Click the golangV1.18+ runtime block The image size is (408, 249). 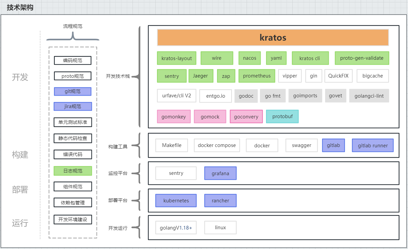pyautogui.click(x=176, y=227)
